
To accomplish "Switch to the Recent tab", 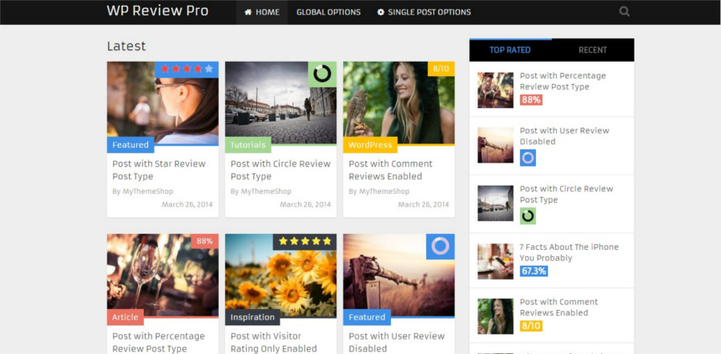I will click(593, 50).
